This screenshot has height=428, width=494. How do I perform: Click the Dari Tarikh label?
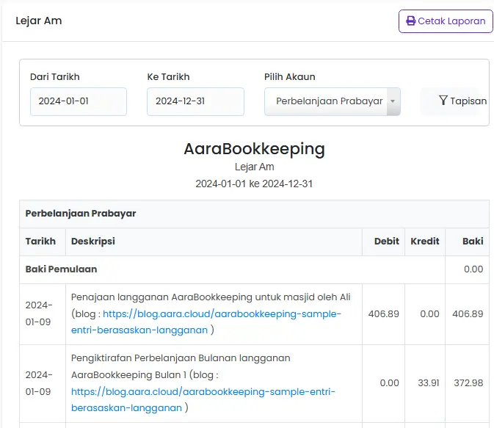point(55,77)
